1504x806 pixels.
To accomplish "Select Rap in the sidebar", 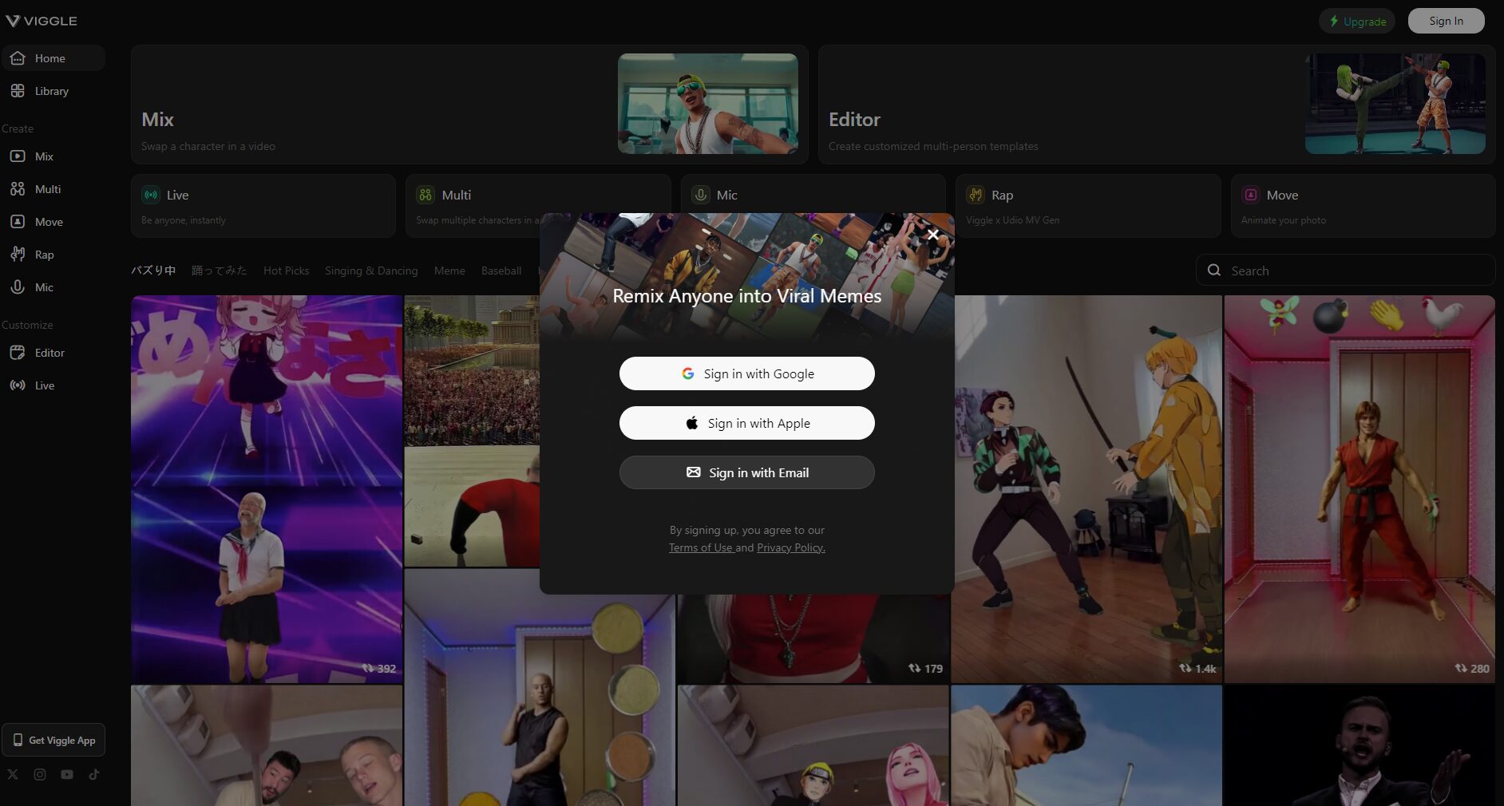I will [x=53, y=255].
